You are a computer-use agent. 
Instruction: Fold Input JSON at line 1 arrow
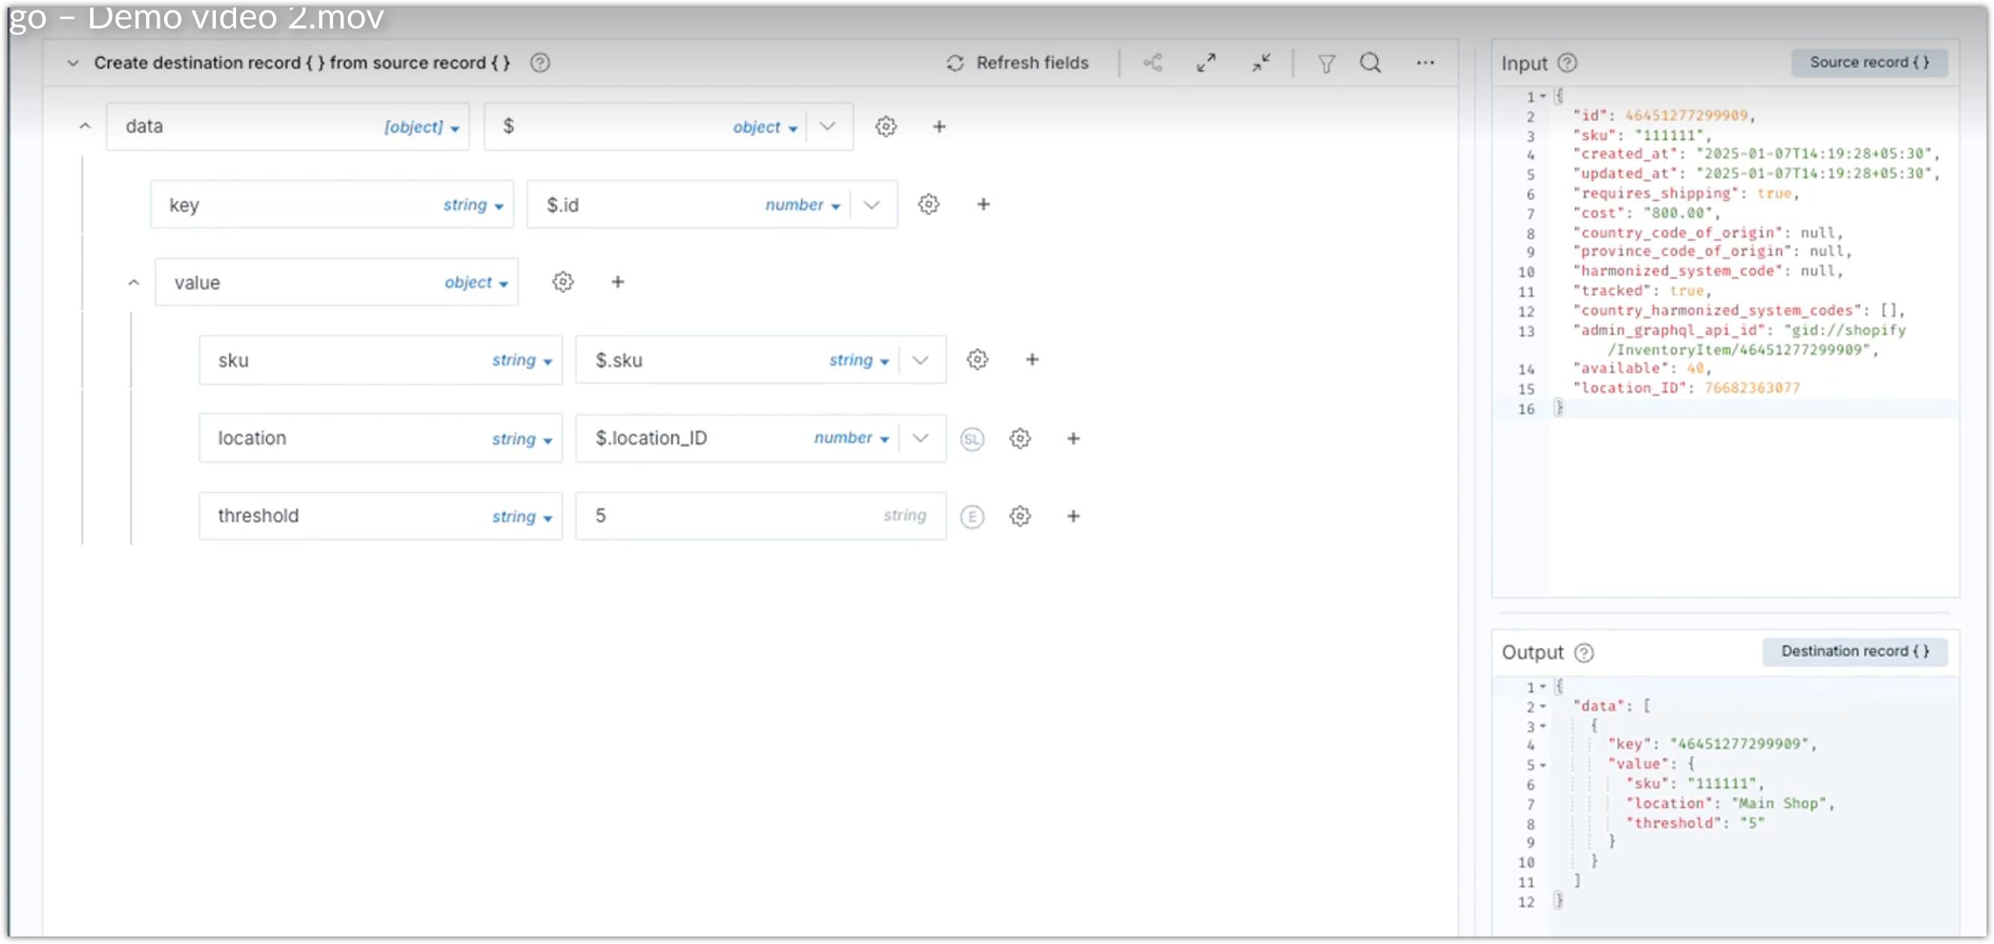1542,97
